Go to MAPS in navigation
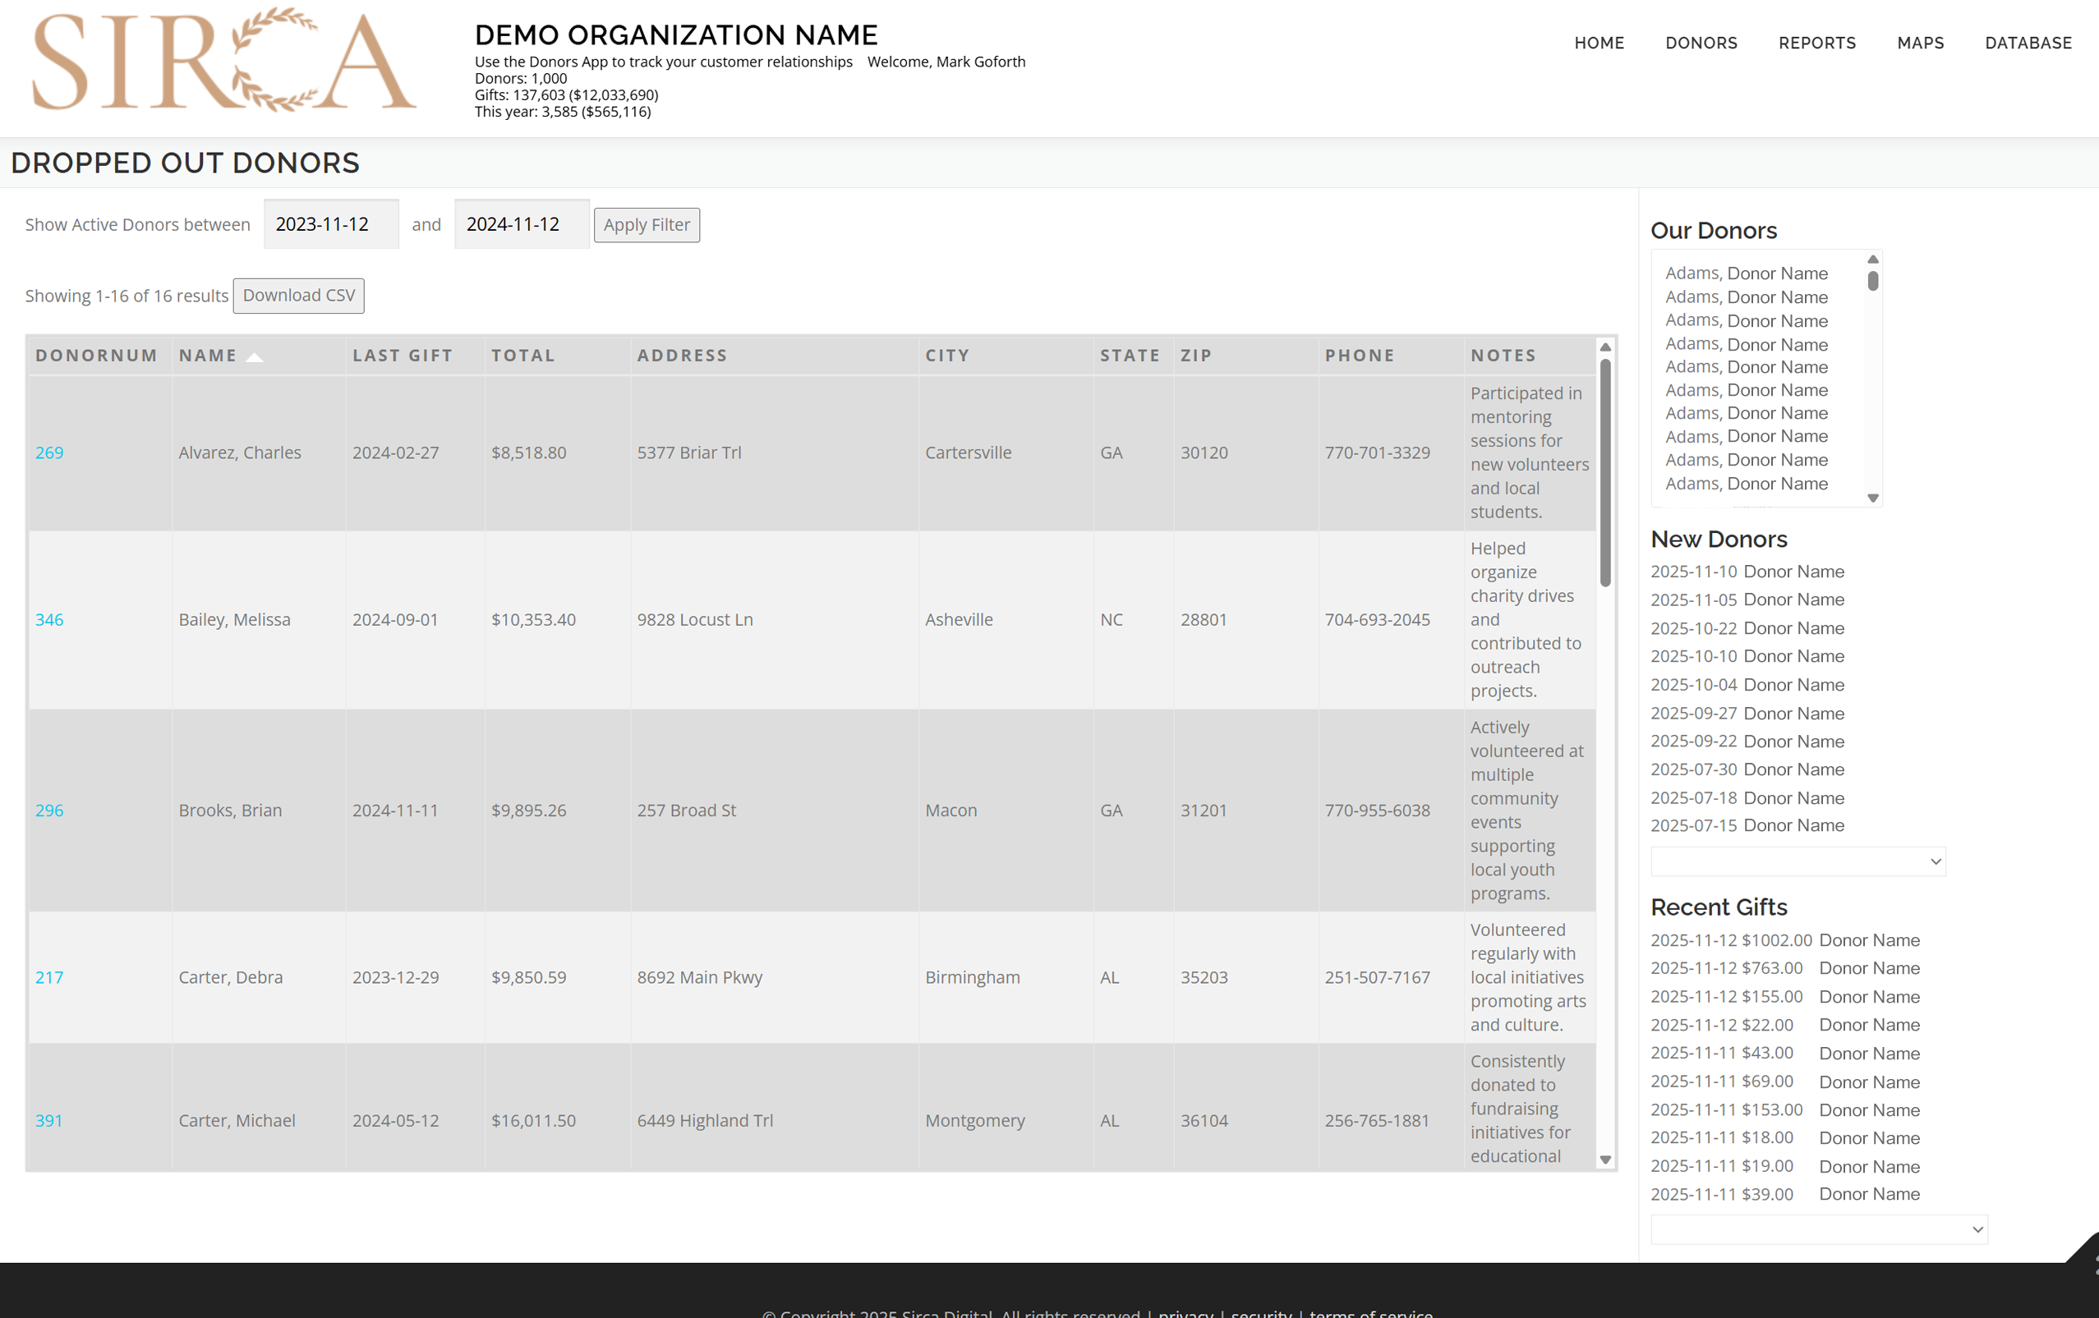 1920,43
